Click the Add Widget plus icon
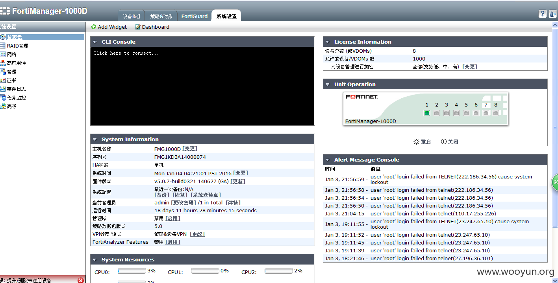 94,27
